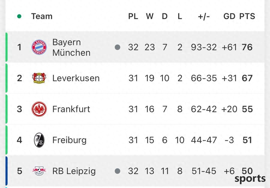Sort table by the PTS column header
Image resolution: width=270 pixels, height=188 pixels.
[247, 17]
